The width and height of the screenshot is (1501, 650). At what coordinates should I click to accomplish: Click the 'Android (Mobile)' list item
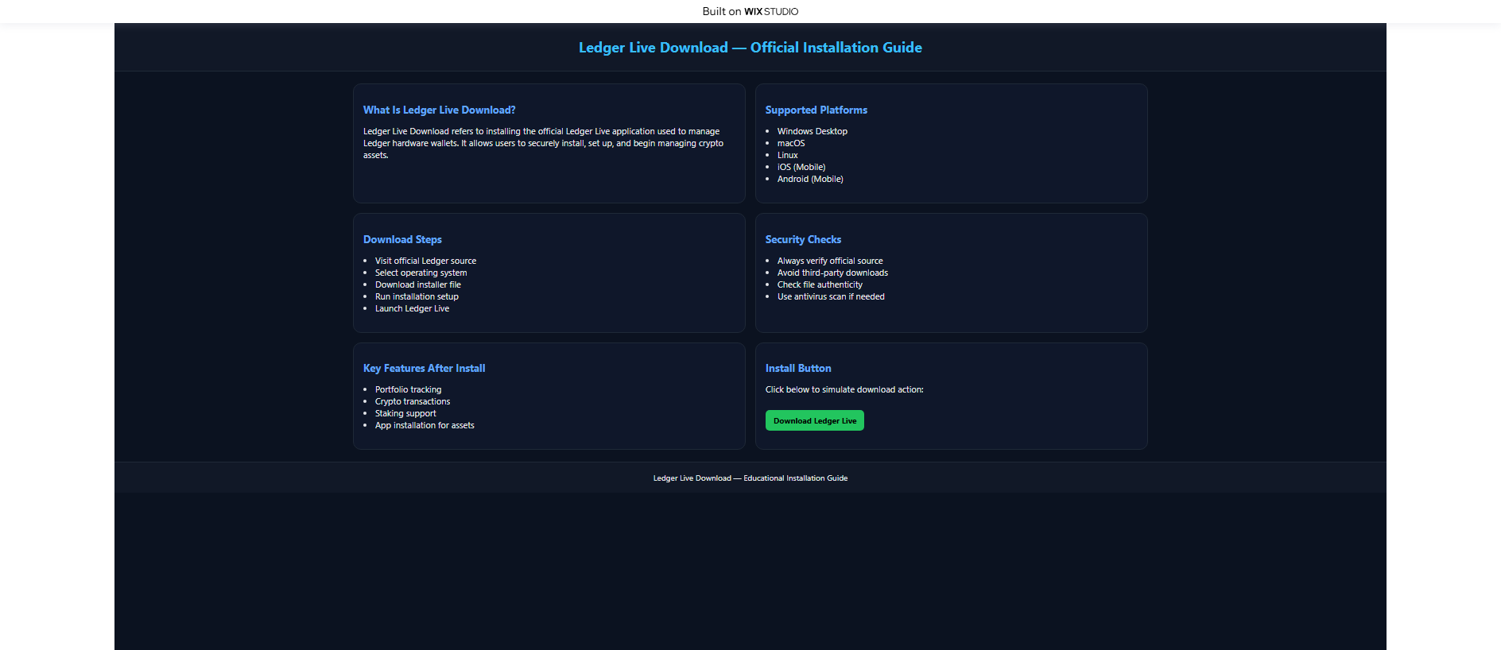(x=810, y=179)
